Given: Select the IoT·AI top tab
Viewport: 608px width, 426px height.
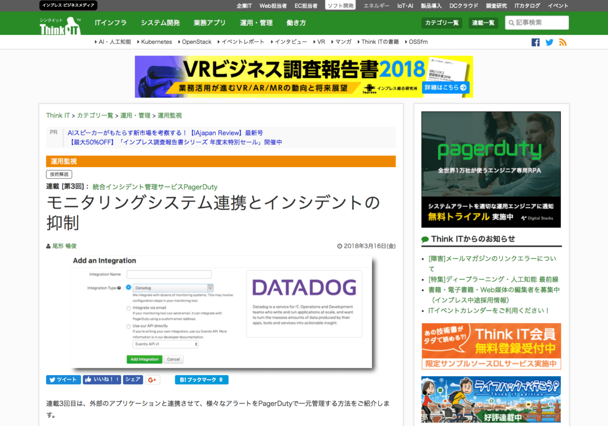Looking at the screenshot, I should click(405, 6).
